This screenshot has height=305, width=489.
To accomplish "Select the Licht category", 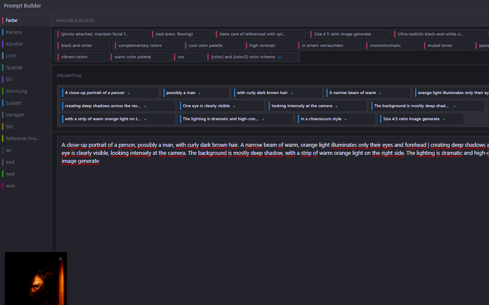I will tap(11, 56).
